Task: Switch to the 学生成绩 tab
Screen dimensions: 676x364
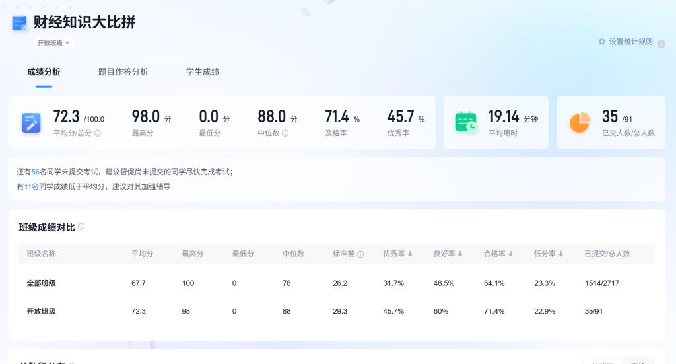Action: 202,72
